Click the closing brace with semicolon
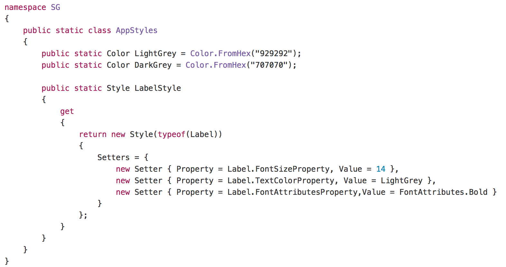 point(83,215)
